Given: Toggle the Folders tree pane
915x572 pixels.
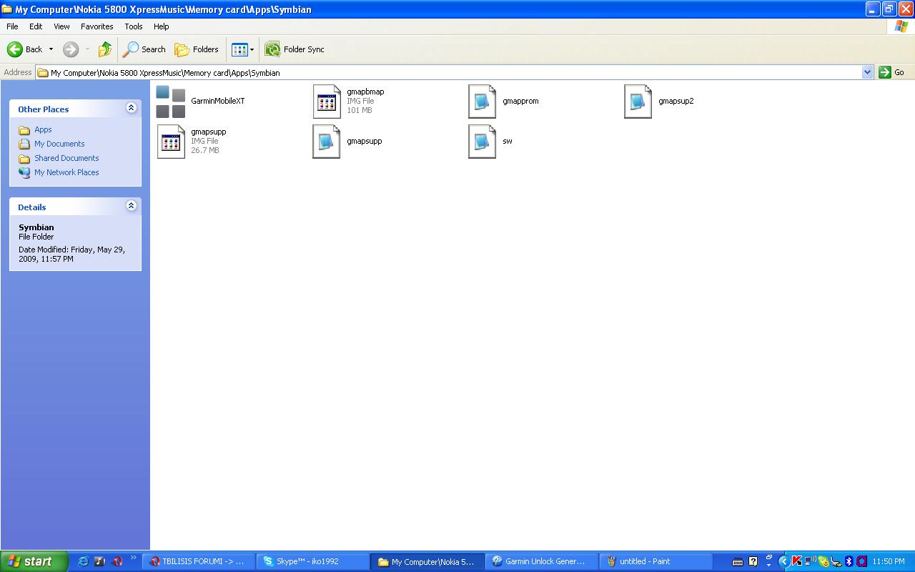Looking at the screenshot, I should pos(197,49).
